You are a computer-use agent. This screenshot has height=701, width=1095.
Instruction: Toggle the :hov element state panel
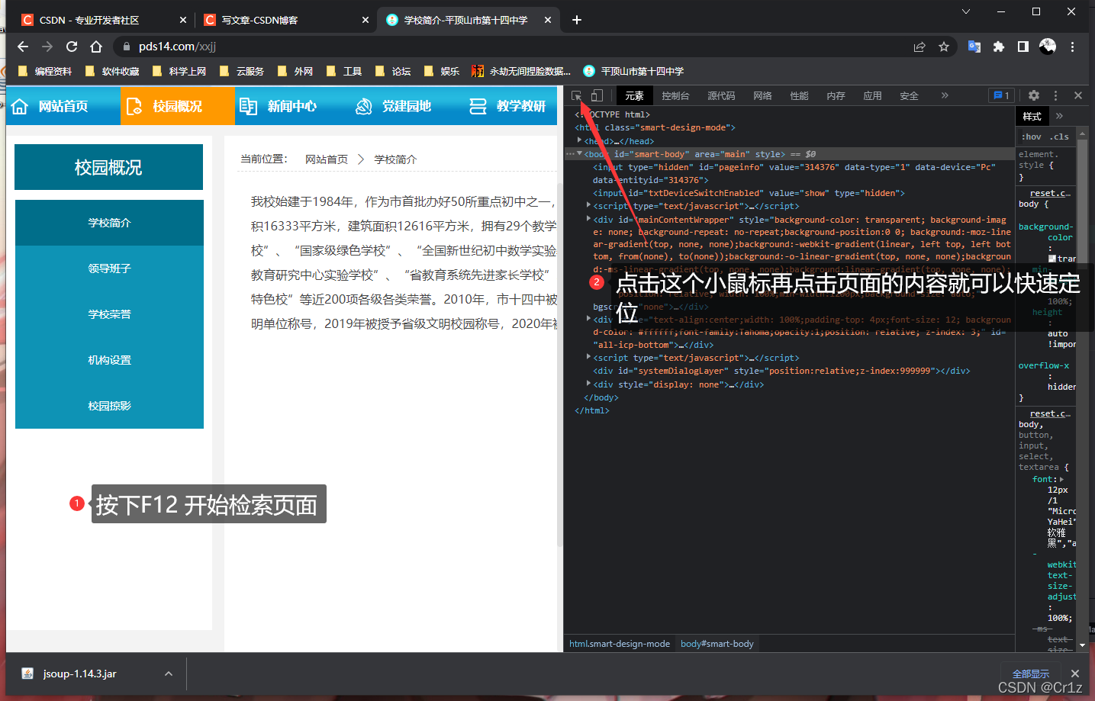1032,137
